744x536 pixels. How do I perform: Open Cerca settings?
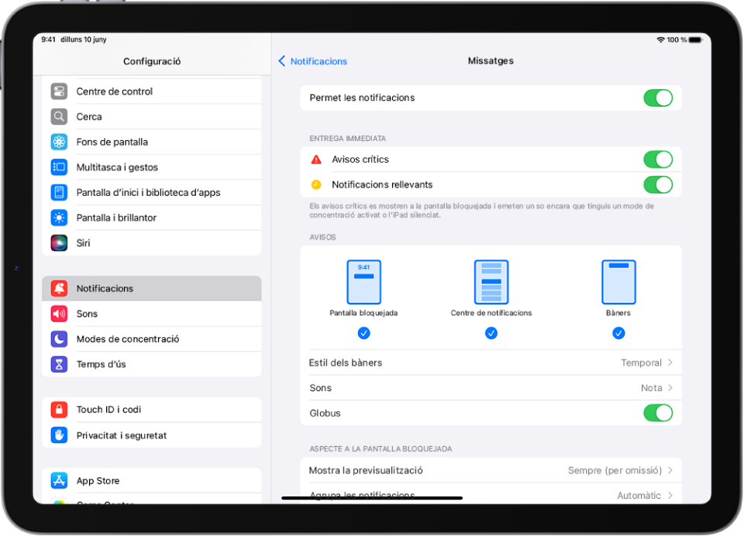pos(152,116)
